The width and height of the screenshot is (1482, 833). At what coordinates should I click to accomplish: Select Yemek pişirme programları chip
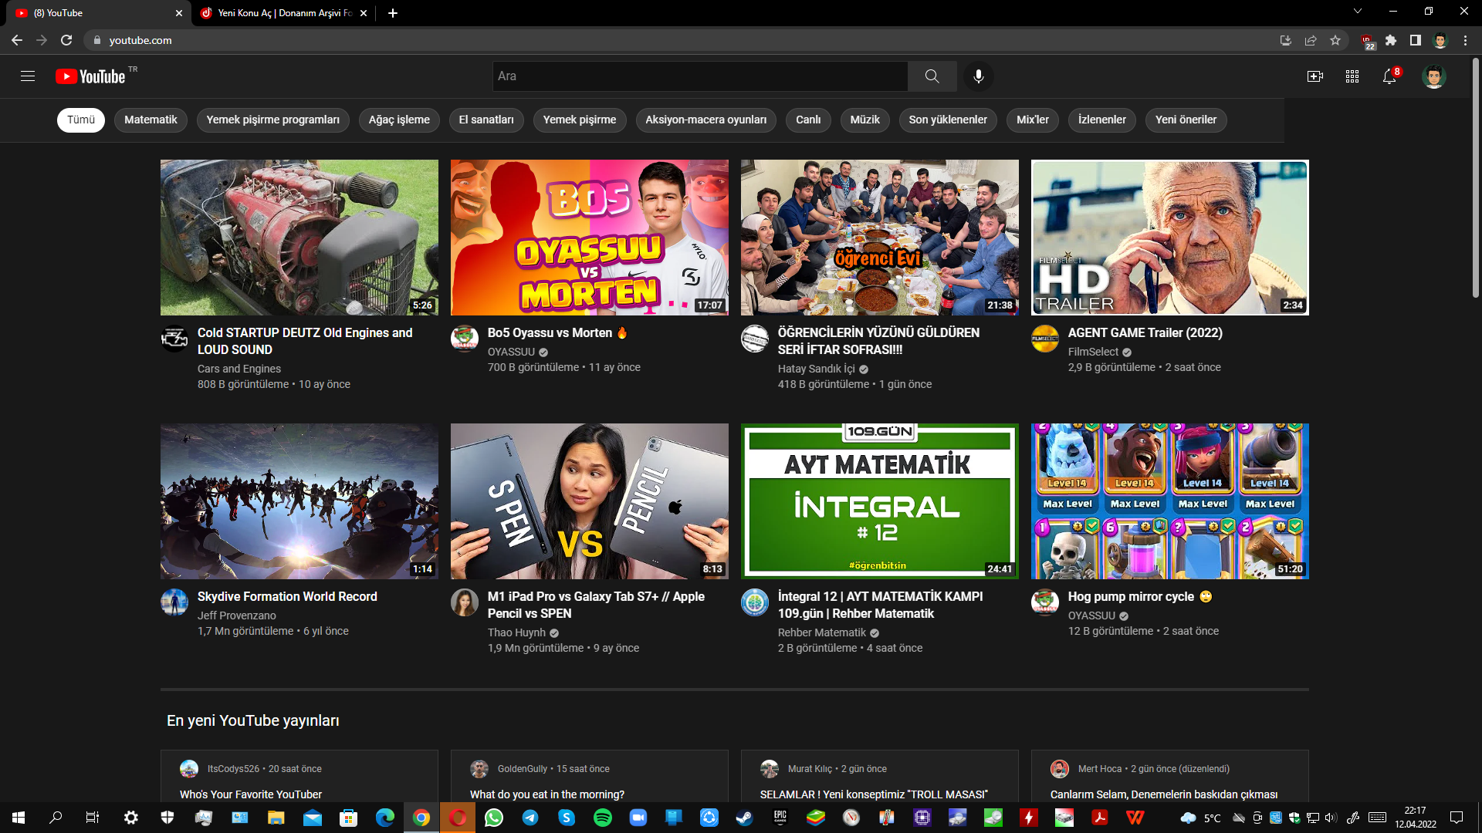coord(273,120)
